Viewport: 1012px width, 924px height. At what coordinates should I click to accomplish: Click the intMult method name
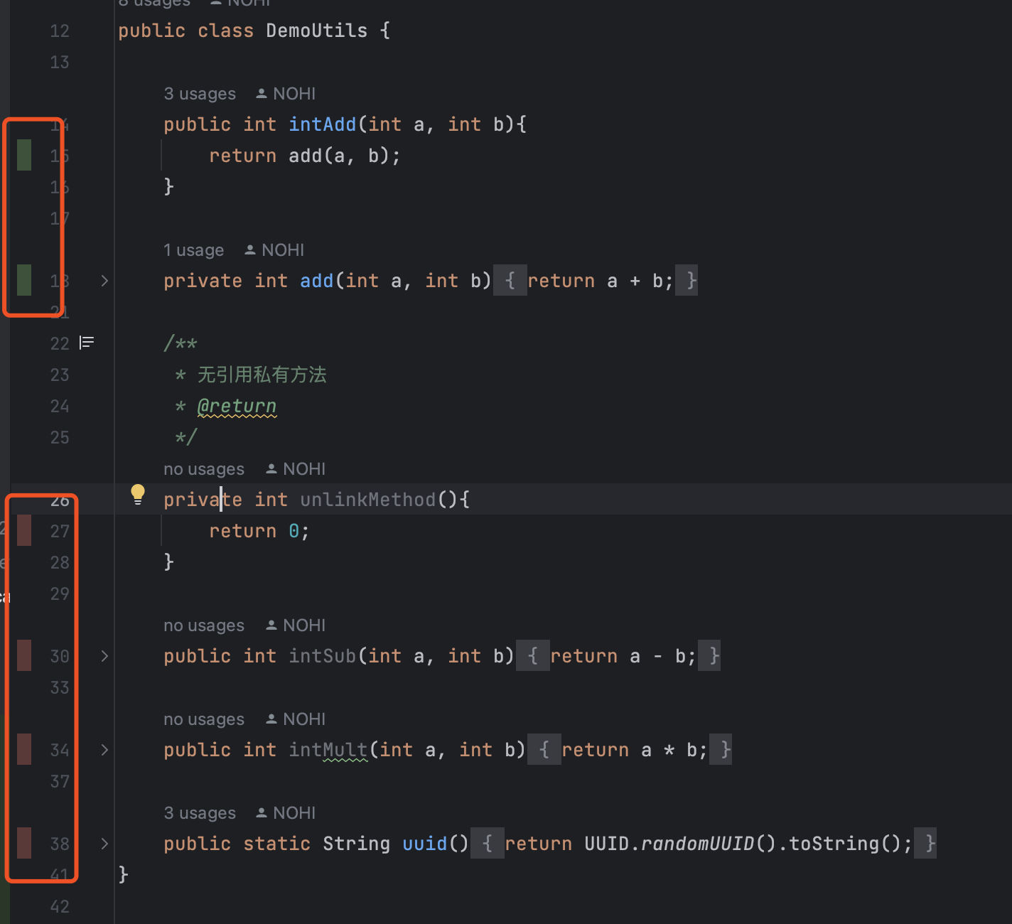[328, 750]
